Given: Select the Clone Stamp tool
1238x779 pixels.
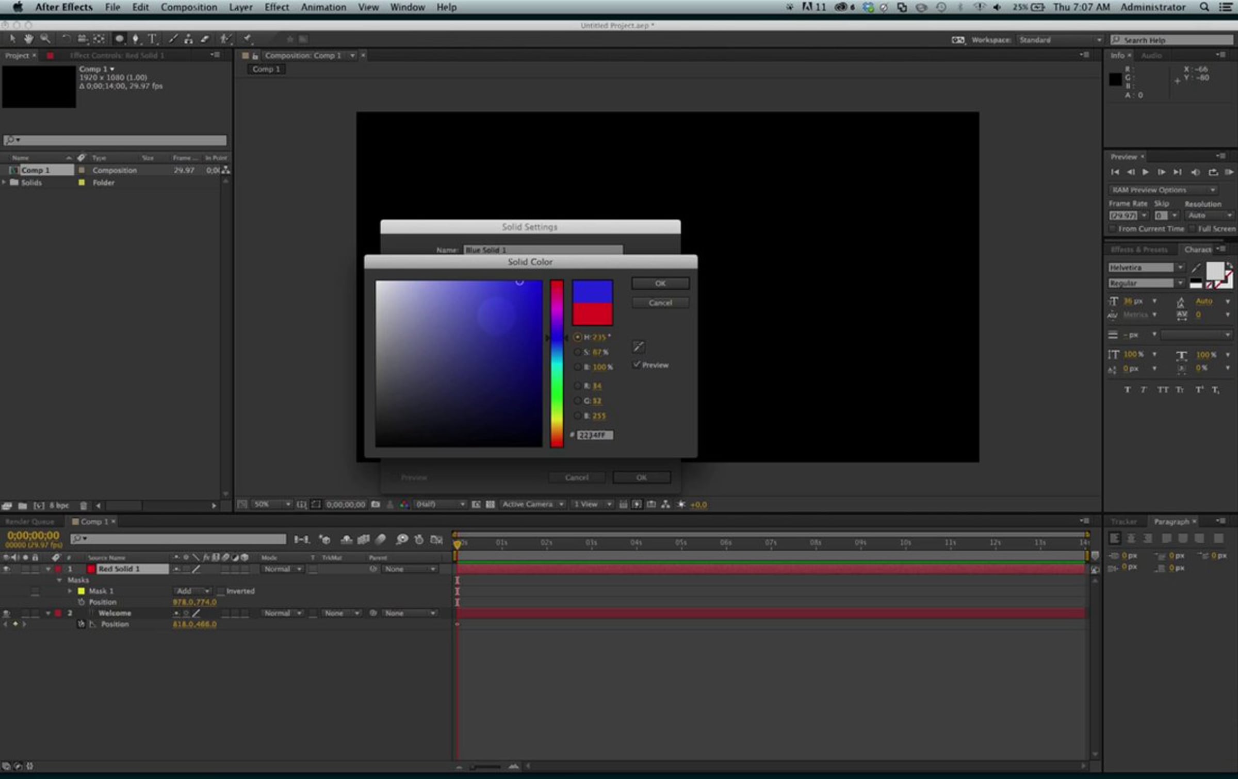Looking at the screenshot, I should click(189, 39).
